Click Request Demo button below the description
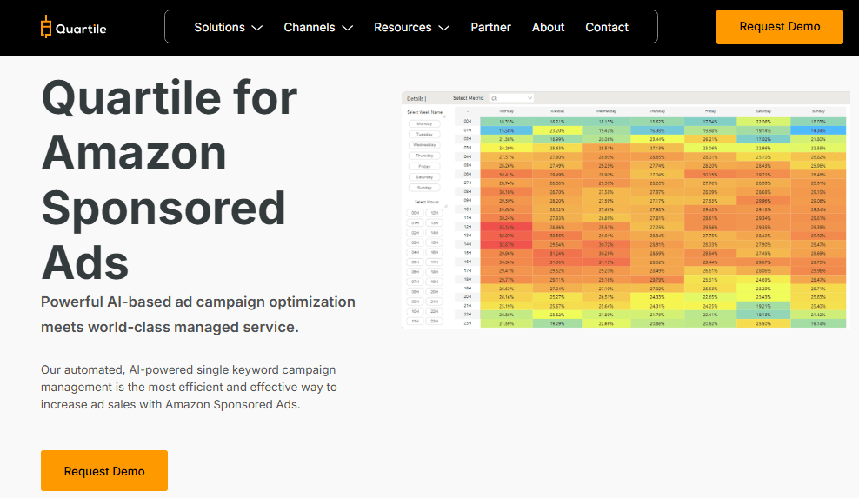The image size is (859, 498). [104, 471]
